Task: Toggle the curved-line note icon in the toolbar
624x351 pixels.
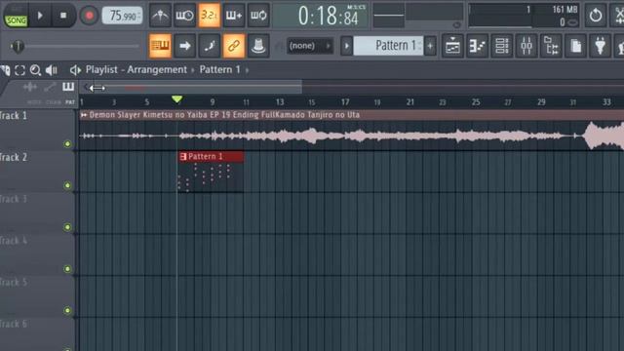Action: (x=210, y=46)
